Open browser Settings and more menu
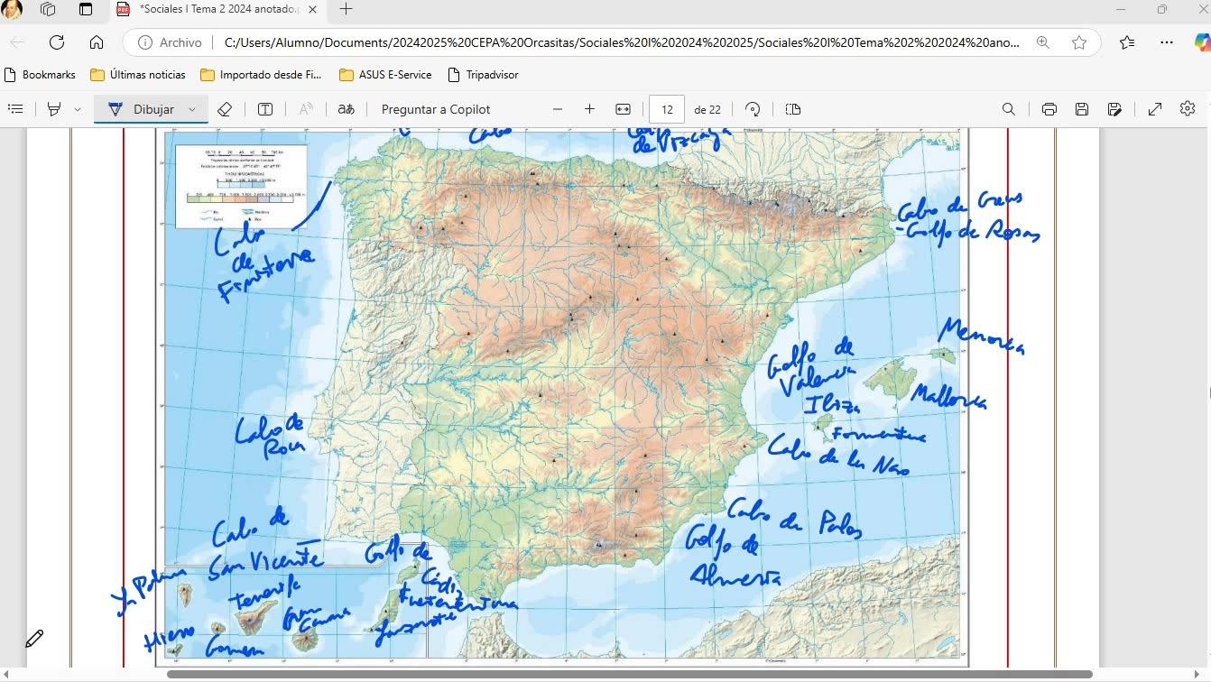1211x682 pixels. 1167,42
